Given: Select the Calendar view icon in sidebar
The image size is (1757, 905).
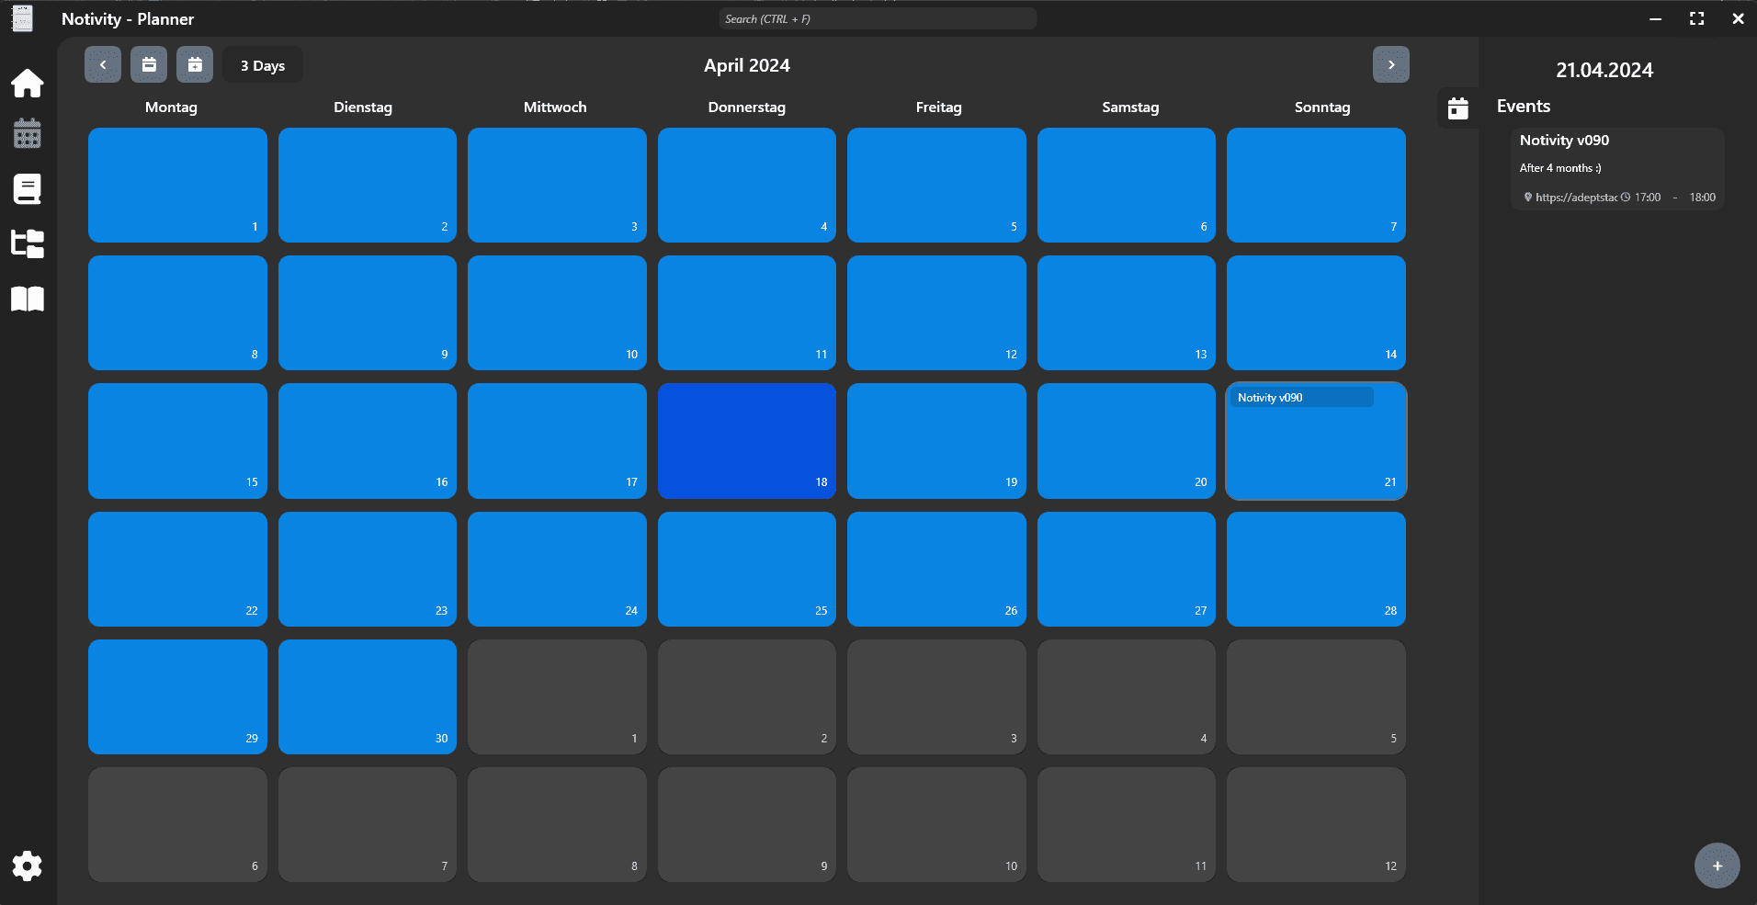Looking at the screenshot, I should (27, 133).
